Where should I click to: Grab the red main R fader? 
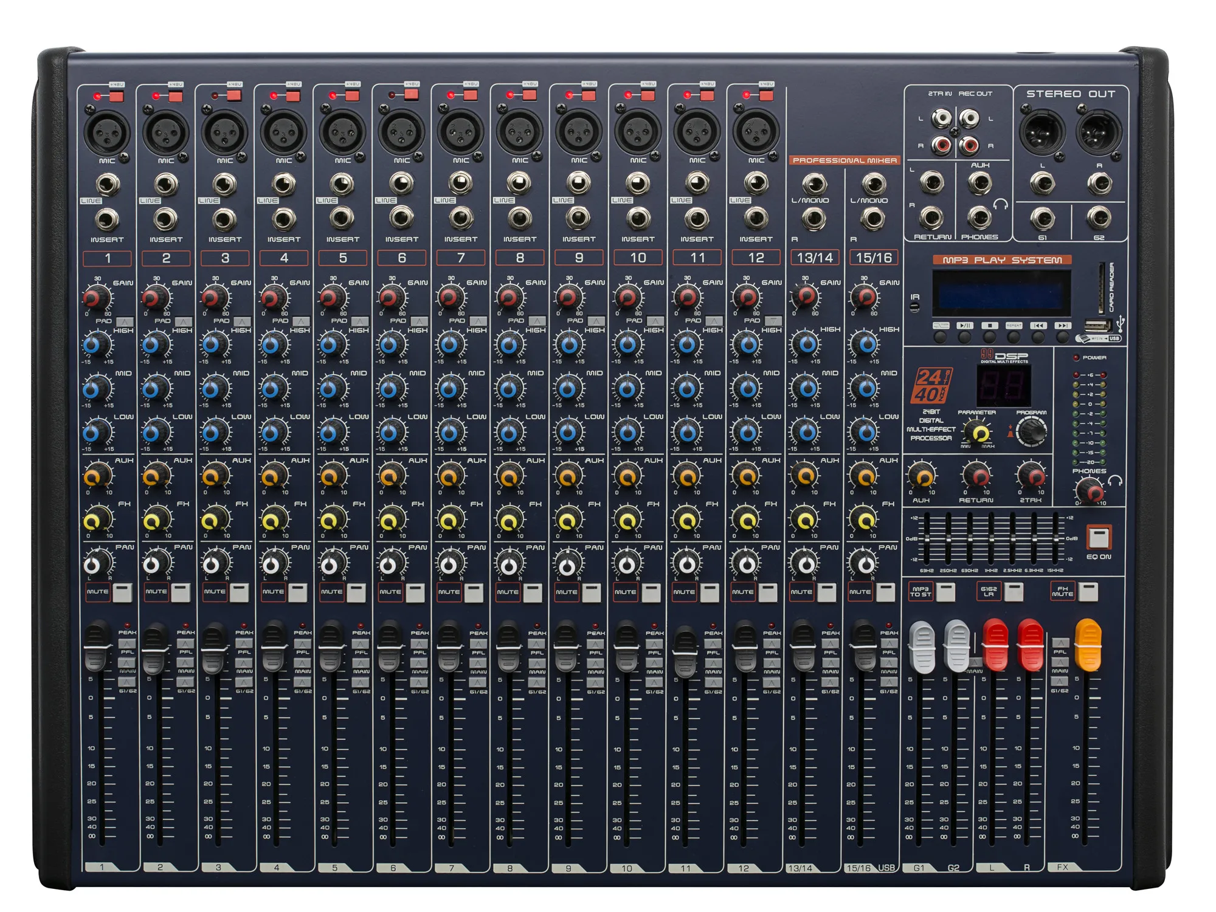point(1031,645)
